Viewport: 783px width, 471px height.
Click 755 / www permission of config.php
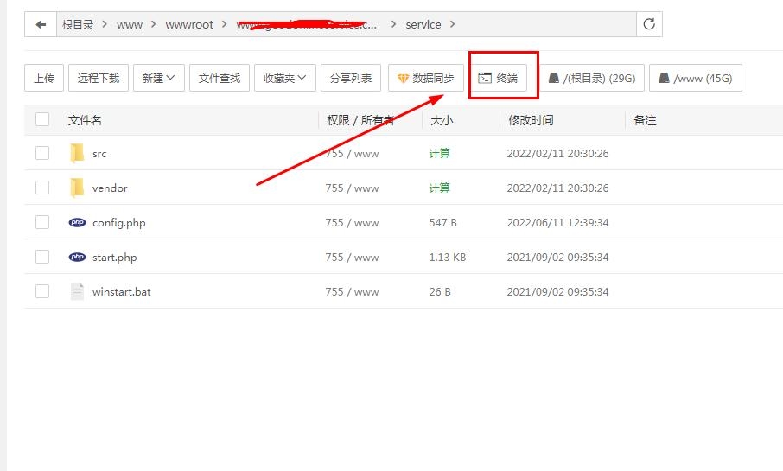tap(352, 223)
